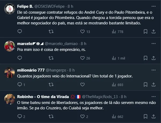This screenshot has width=161, height=123.
Task: Click the @TheMagicRods_13 username
Action: tap(100, 96)
